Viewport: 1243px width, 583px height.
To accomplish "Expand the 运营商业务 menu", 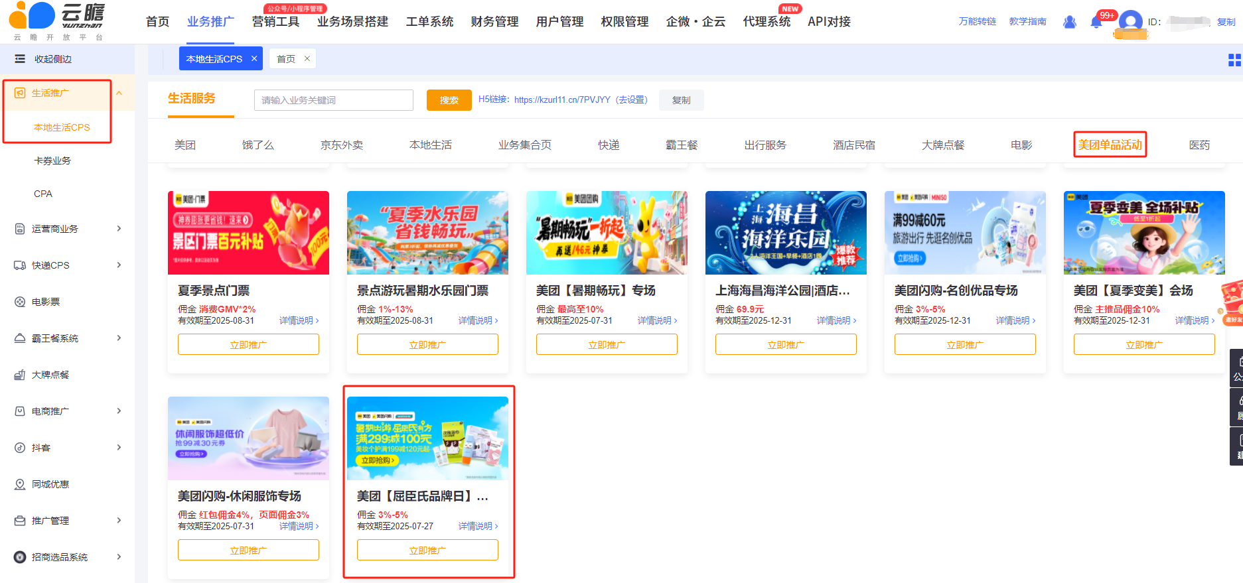I will 119,229.
